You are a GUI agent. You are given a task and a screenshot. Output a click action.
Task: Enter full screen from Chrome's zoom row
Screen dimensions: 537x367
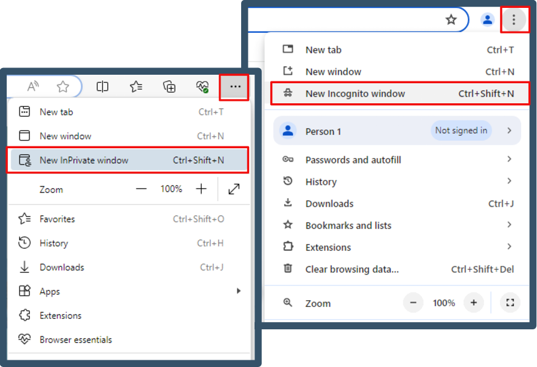pyautogui.click(x=510, y=303)
